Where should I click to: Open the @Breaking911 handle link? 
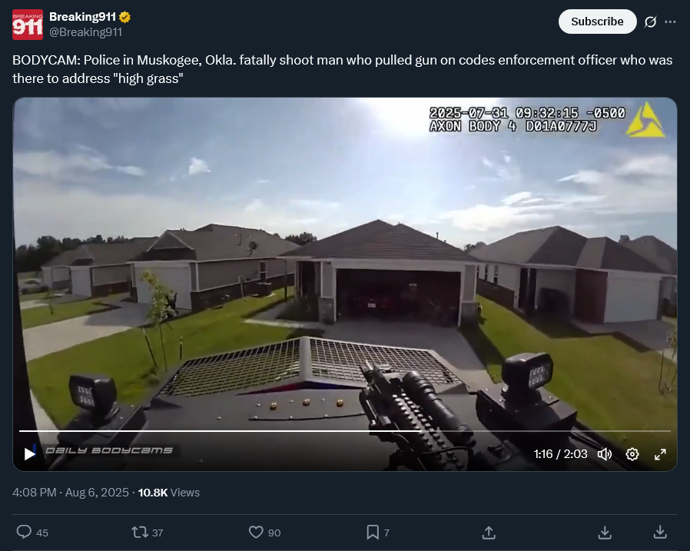tap(85, 32)
